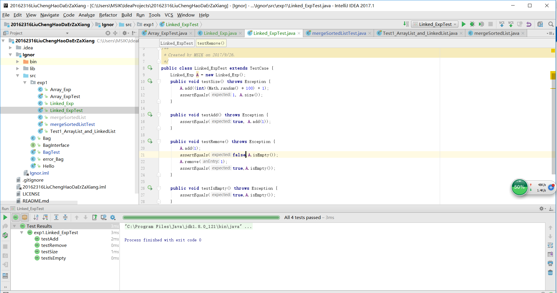Switch to Linked_Exp.java tab
Screen dimensions: 557x293
(220, 33)
